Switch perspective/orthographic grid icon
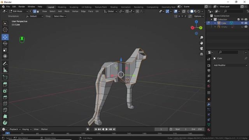249x140 pixels. pyautogui.click(x=202, y=54)
